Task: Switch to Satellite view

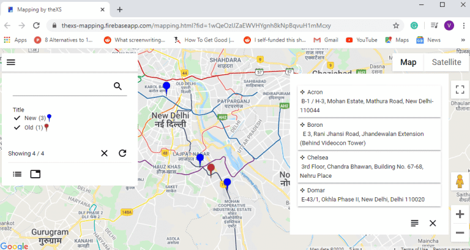Action: coord(446,62)
